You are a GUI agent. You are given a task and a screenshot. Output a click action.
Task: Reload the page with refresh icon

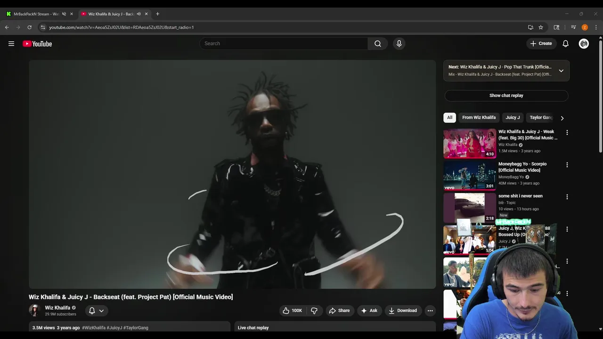[x=29, y=27]
